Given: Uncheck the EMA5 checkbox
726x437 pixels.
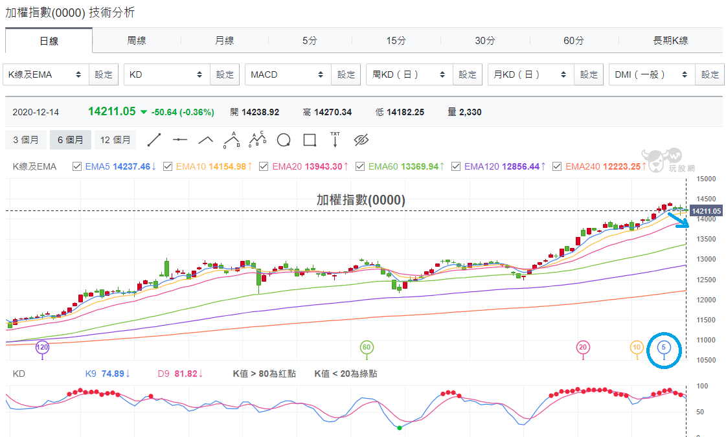Looking at the screenshot, I should (x=77, y=166).
